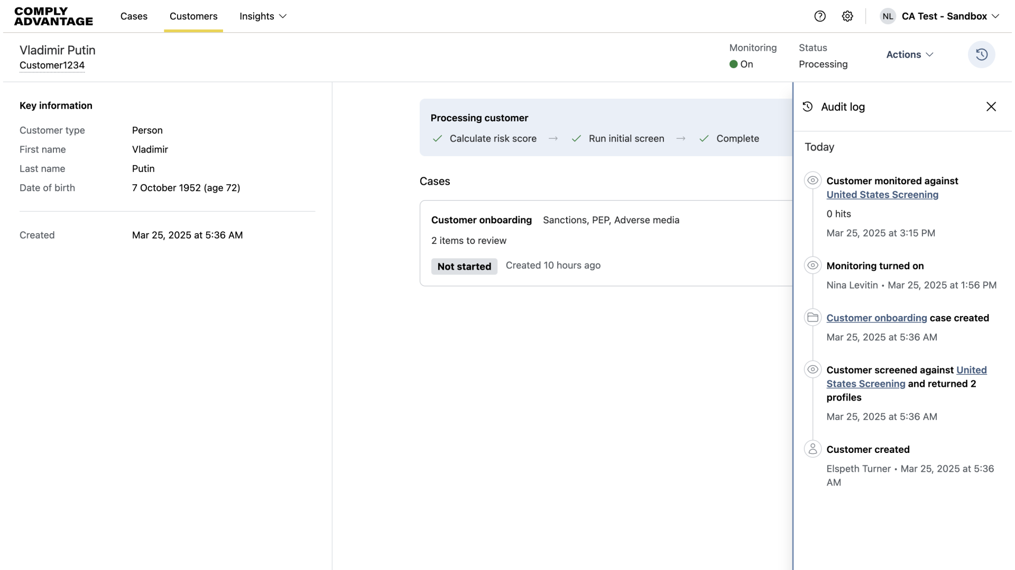Open the help question mark icon
The width and height of the screenshot is (1015, 570).
click(820, 16)
